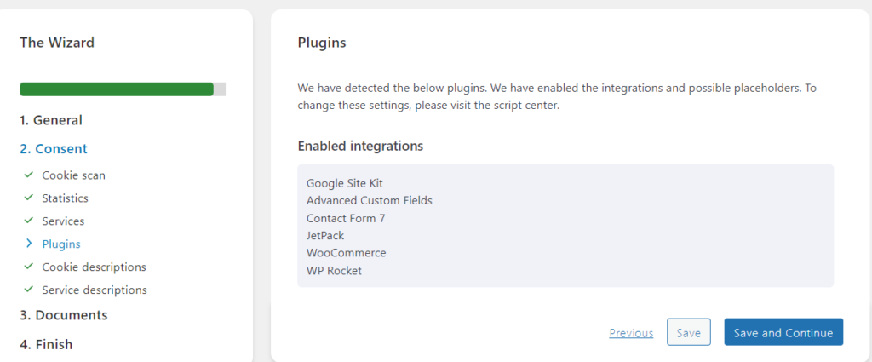Screen dimensions: 872x362
Task: Click the Save and Continue button
Action: coord(783,332)
